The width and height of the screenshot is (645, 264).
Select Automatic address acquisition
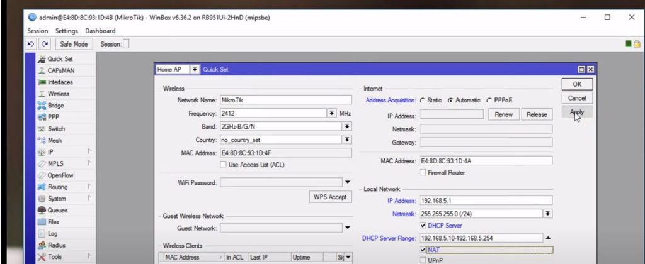(x=450, y=100)
